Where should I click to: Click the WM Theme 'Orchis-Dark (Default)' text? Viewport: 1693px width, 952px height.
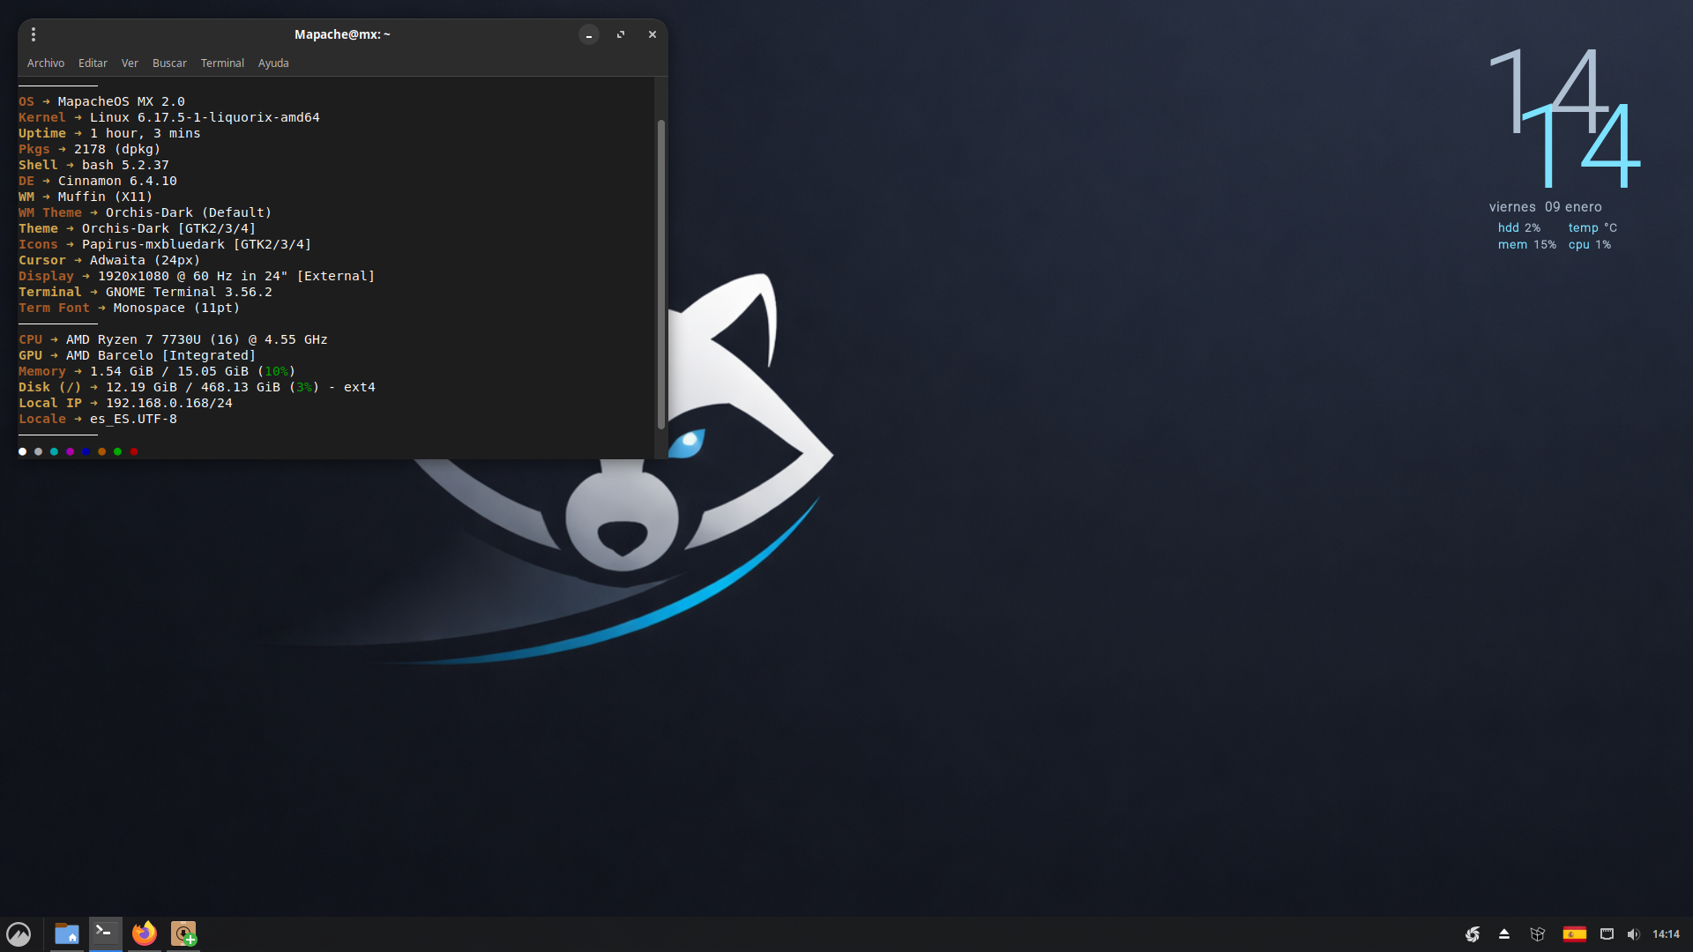(189, 212)
